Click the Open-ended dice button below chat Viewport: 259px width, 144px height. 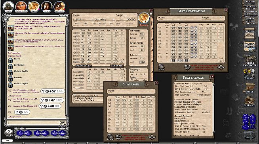41,133
